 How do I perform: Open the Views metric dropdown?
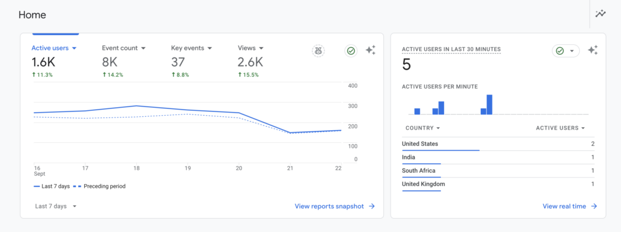point(250,48)
